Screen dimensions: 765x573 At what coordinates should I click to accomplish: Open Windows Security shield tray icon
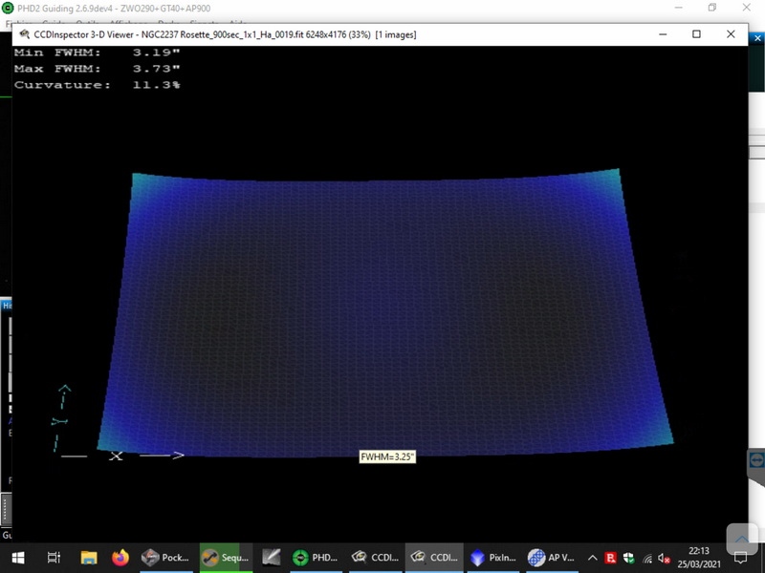pos(628,558)
